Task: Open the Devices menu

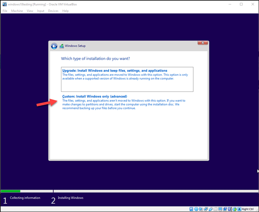Action: pyautogui.click(x=53, y=11)
